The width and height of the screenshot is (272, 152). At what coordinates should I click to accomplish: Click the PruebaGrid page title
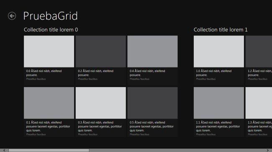[51, 16]
